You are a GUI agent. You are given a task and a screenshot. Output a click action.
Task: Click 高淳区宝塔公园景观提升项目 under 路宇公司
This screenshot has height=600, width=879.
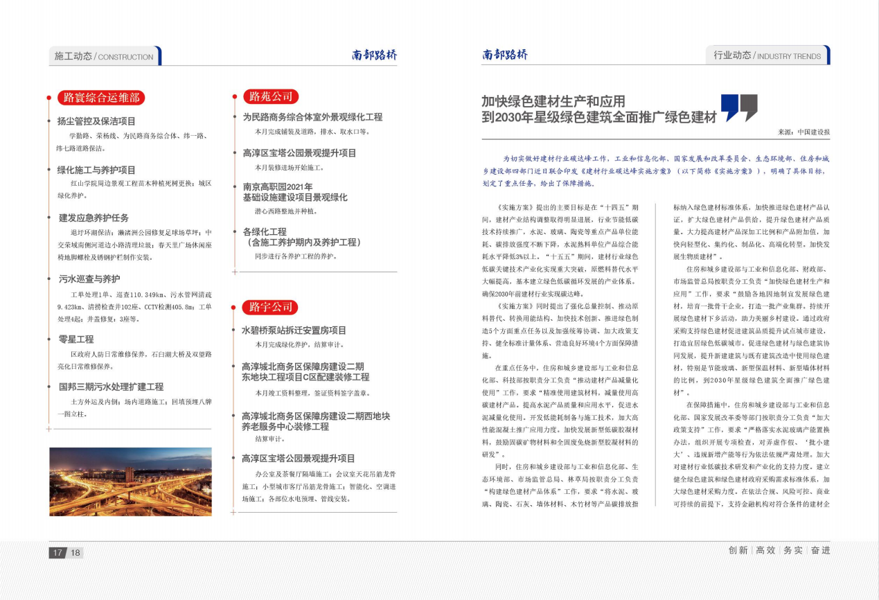(x=298, y=459)
